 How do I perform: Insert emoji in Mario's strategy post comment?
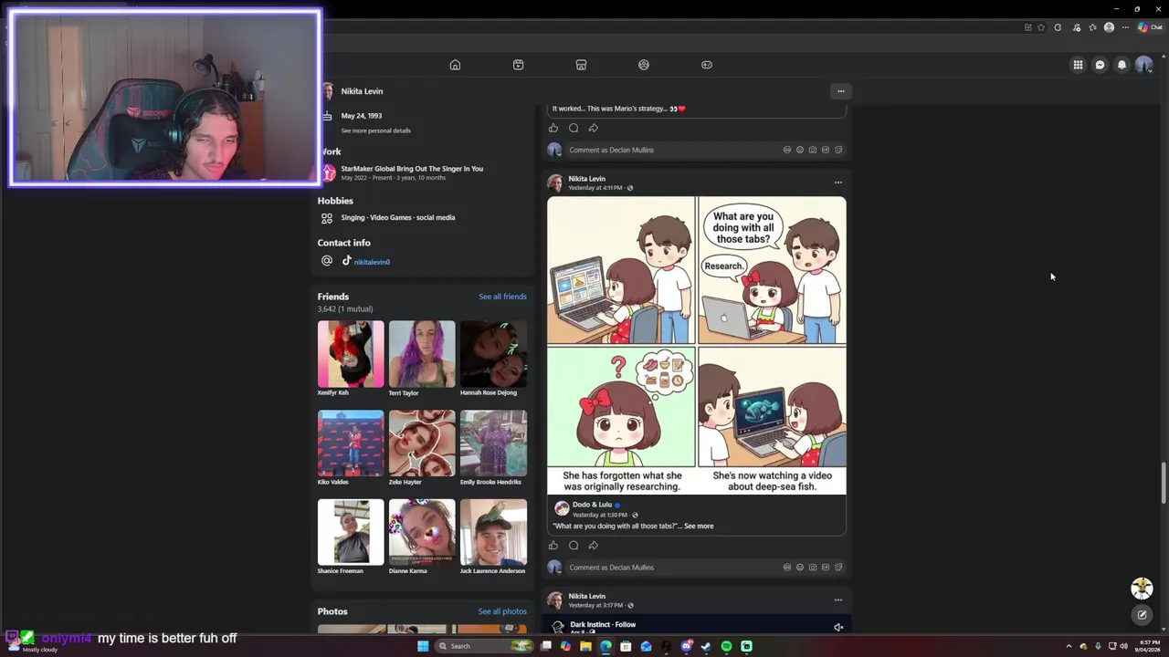(x=800, y=150)
